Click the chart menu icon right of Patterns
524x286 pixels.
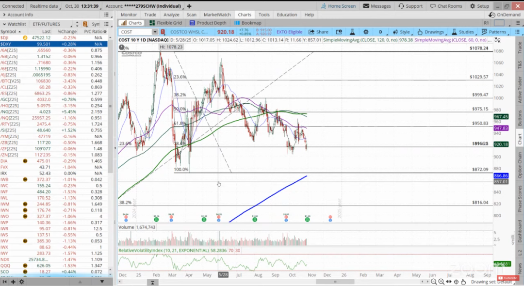[x=517, y=32]
